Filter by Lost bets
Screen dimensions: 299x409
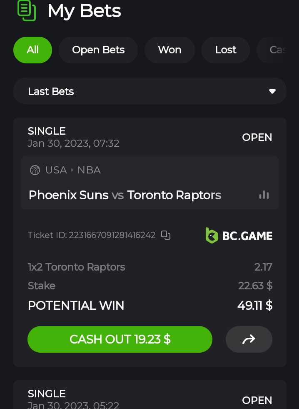coord(226,50)
